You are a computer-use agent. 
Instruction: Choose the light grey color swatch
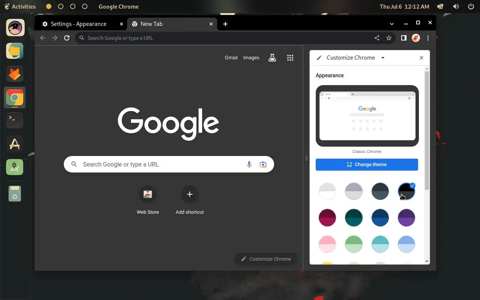pyautogui.click(x=354, y=191)
